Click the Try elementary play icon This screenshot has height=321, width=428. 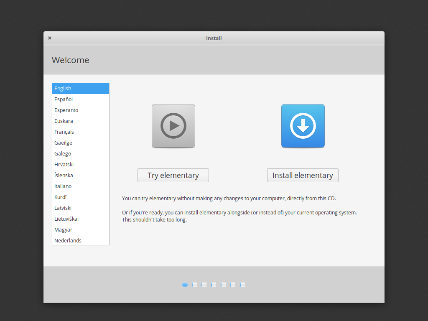[173, 125]
